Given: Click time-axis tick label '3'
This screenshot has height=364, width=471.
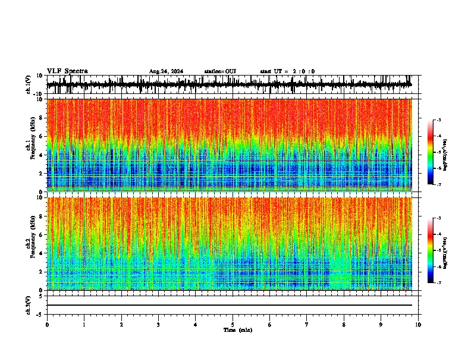Looking at the screenshot, I should click(158, 325).
